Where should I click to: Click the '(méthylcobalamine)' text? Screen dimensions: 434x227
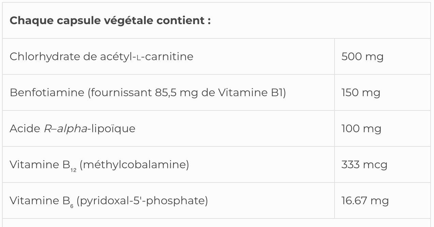pos(134,164)
